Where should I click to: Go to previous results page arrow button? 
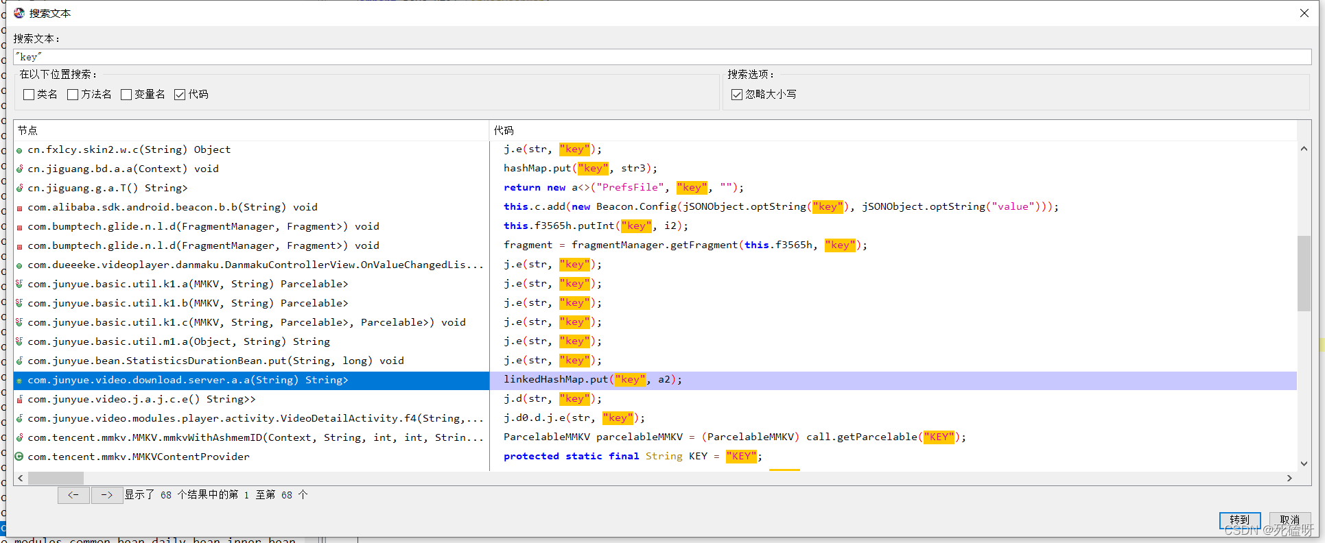coord(73,495)
